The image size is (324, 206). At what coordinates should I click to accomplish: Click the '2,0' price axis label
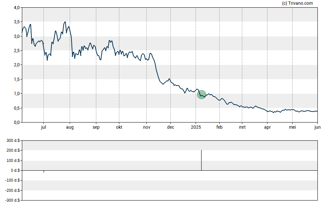point(17,65)
